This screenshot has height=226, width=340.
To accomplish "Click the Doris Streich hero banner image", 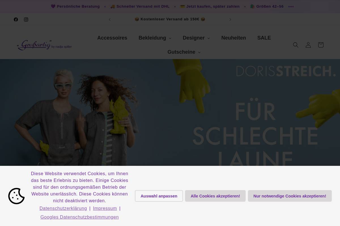I will click(170, 112).
